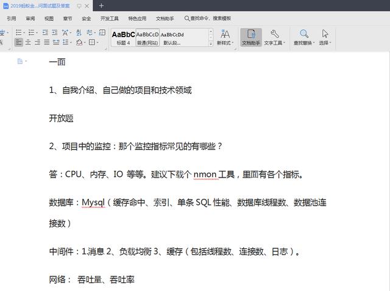Click the line 开放题

click(x=61, y=118)
